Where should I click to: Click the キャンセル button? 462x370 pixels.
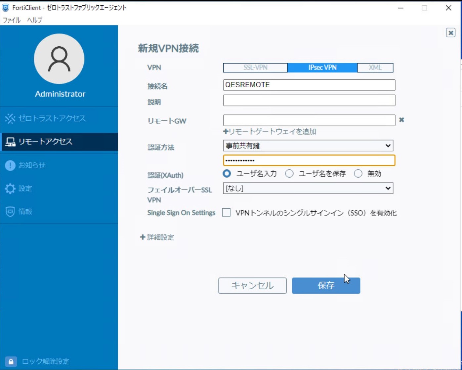(252, 286)
